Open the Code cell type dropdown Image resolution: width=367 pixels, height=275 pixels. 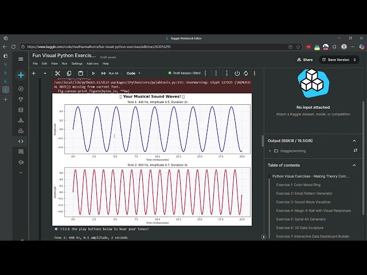click(134, 73)
